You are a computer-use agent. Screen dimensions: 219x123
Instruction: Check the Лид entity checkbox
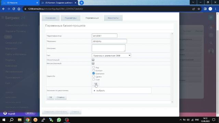pyautogui.click(x=93, y=67)
